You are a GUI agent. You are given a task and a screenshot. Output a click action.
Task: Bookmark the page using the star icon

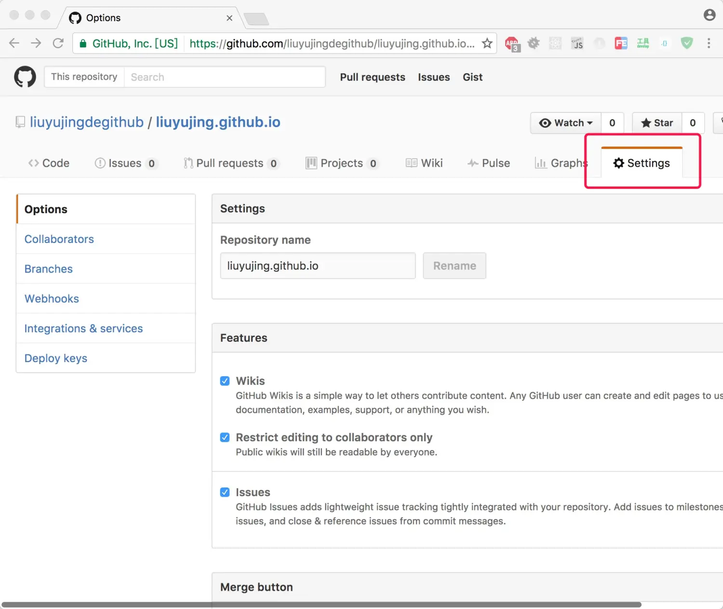[487, 43]
